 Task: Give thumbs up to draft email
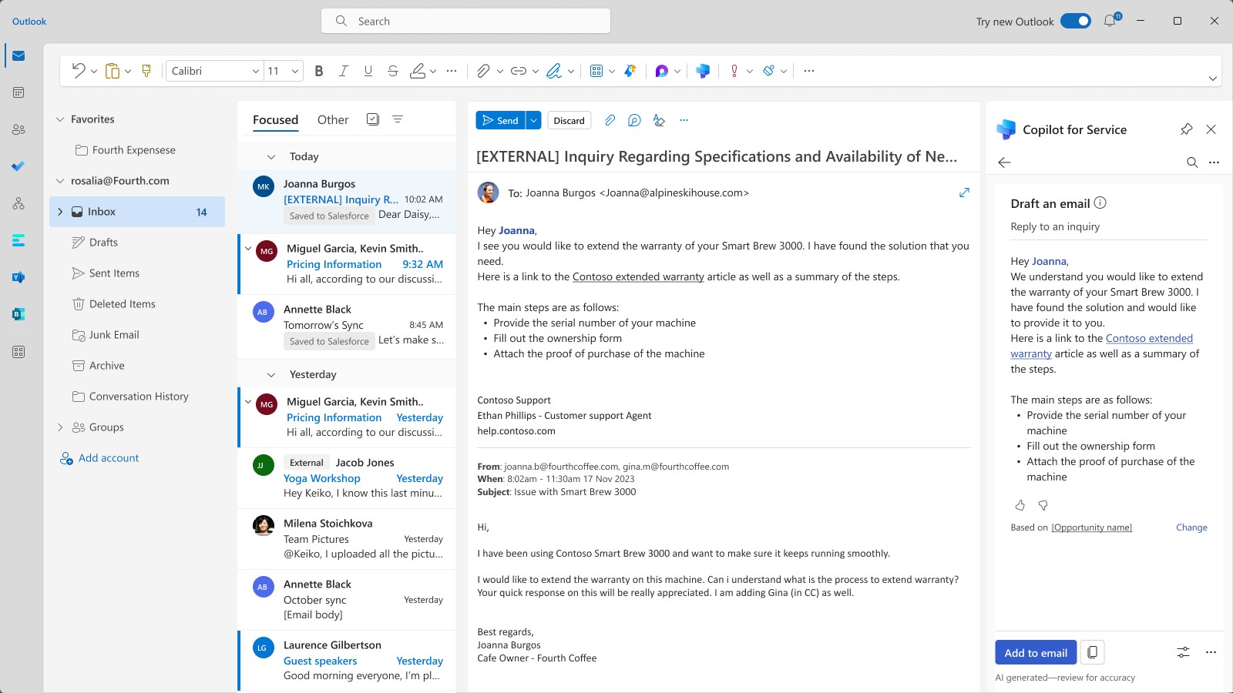1020,505
